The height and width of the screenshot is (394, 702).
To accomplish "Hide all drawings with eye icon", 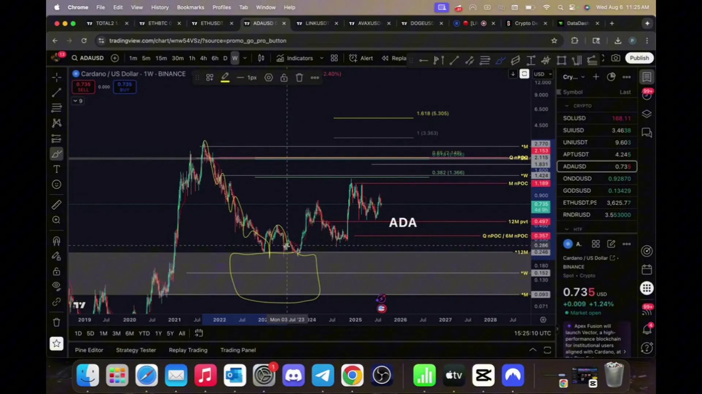I will (x=56, y=286).
